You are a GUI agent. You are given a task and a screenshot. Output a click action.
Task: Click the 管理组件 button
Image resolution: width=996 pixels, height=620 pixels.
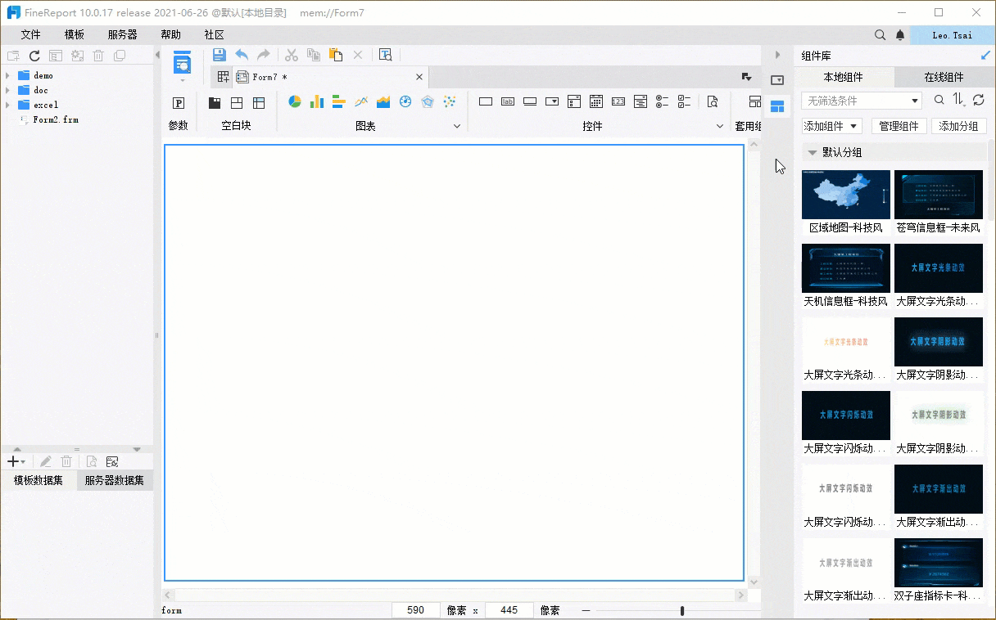tap(899, 126)
